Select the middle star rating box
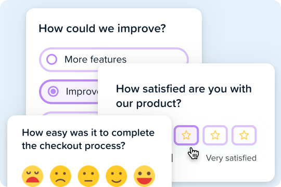Screen dimensions: 281x187 [x=215, y=135]
